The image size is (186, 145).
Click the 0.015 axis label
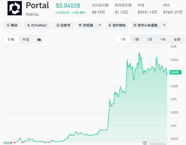point(174,139)
